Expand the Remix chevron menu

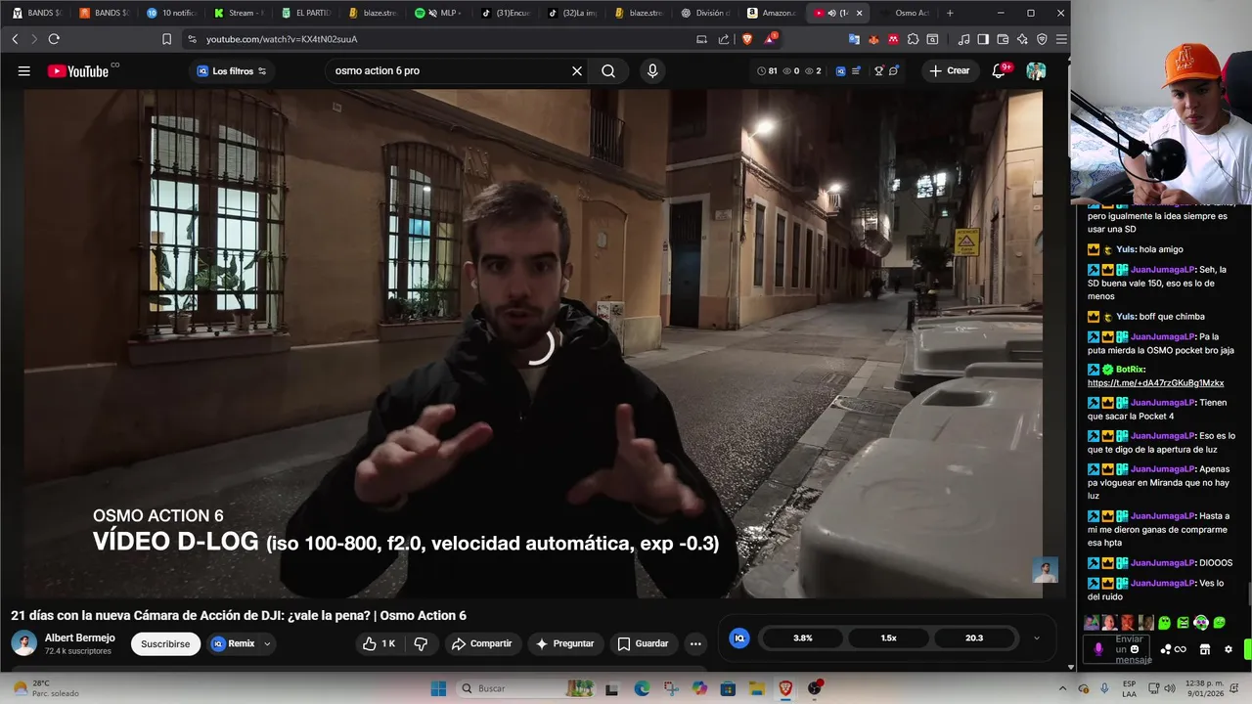pos(267,643)
